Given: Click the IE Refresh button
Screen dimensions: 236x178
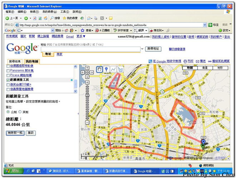Looking at the screenshot, I should 40,18.
